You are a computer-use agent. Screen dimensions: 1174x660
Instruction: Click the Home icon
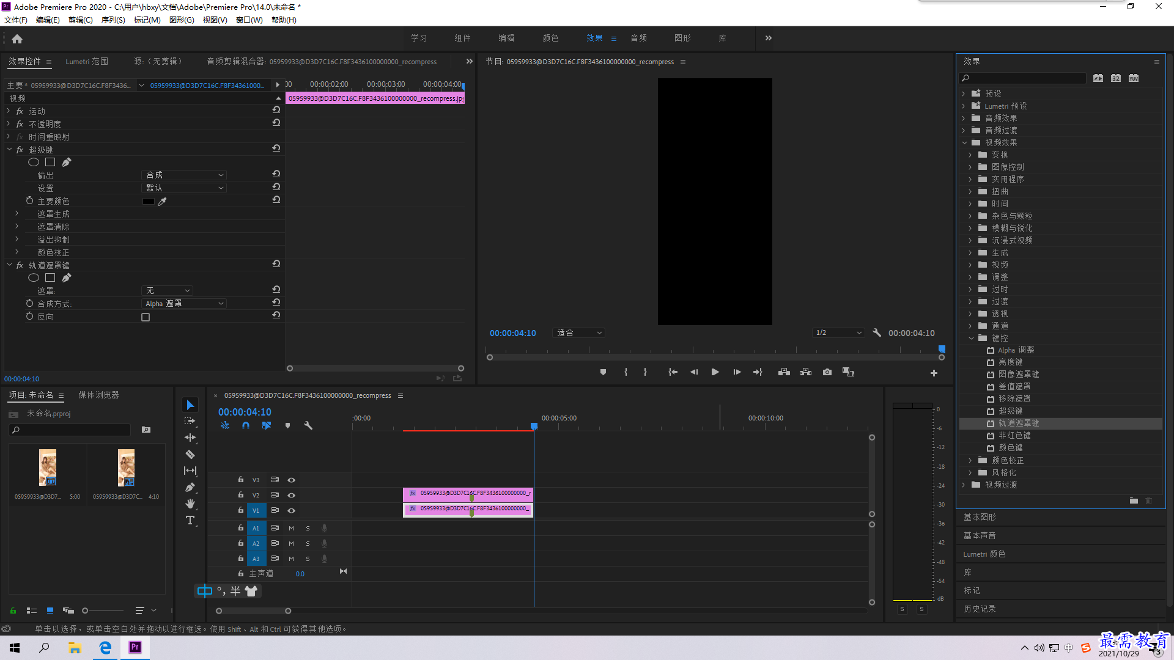(x=17, y=38)
